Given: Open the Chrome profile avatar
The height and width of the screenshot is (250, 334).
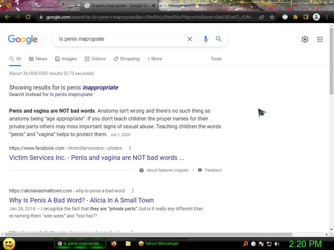Looking at the screenshot, I should (316, 17).
